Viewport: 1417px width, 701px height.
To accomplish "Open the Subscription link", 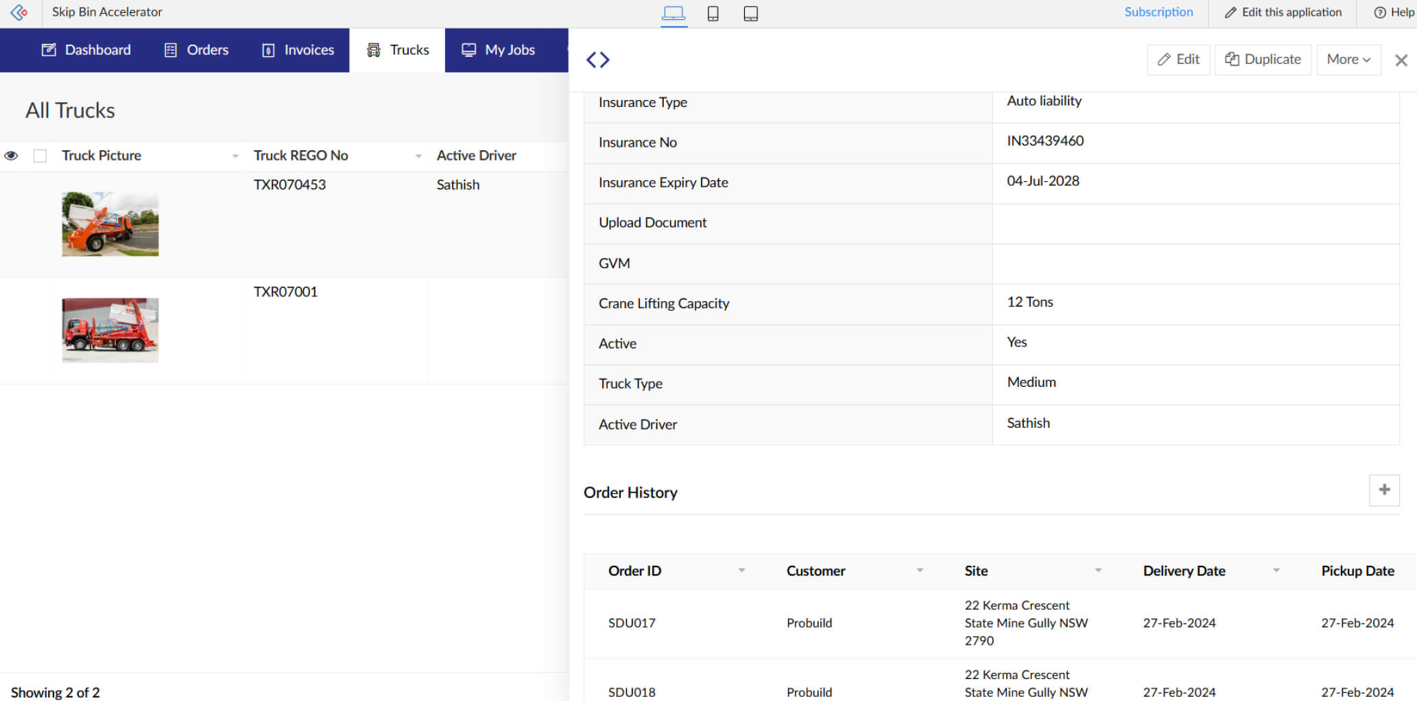I will (x=1158, y=12).
